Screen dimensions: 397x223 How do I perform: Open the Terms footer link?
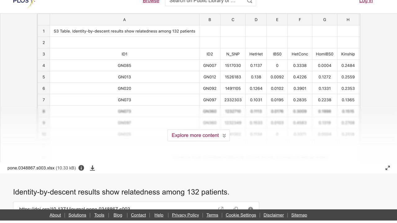pyautogui.click(x=212, y=215)
